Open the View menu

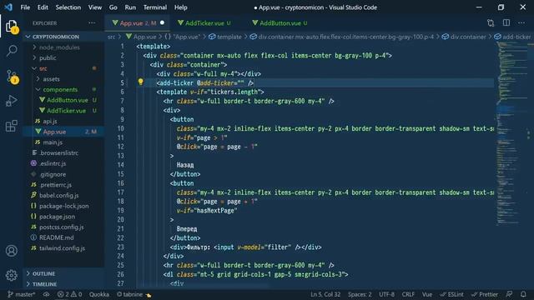(x=94, y=7)
